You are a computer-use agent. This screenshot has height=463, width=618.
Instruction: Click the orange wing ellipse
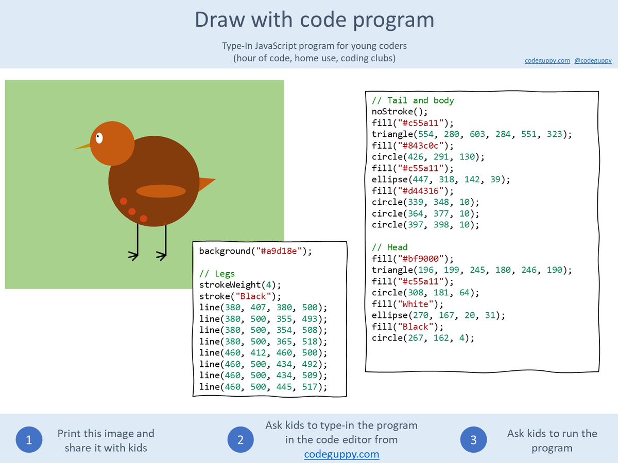162,190
